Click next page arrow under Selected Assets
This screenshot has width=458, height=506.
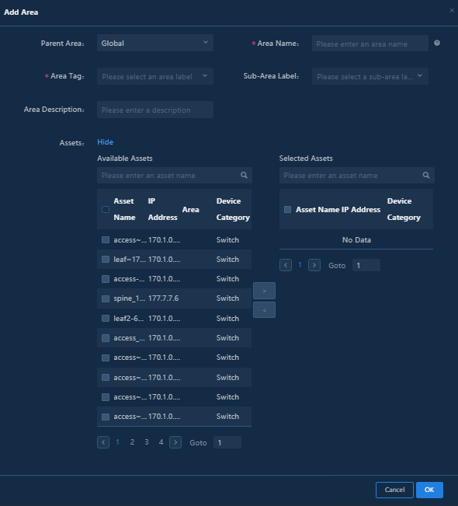(314, 265)
